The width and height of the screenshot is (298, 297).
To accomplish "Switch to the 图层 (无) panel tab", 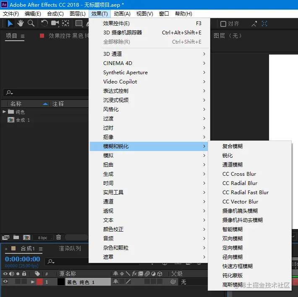I will [227, 36].
